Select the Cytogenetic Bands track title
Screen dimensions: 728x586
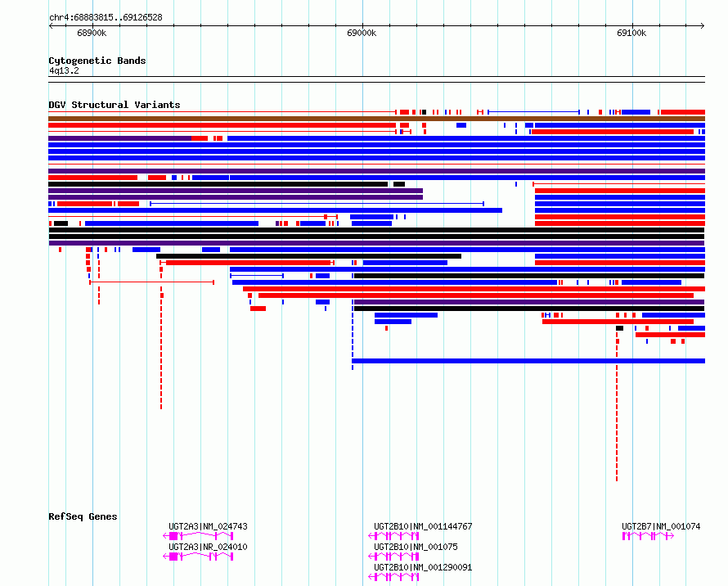coord(97,61)
